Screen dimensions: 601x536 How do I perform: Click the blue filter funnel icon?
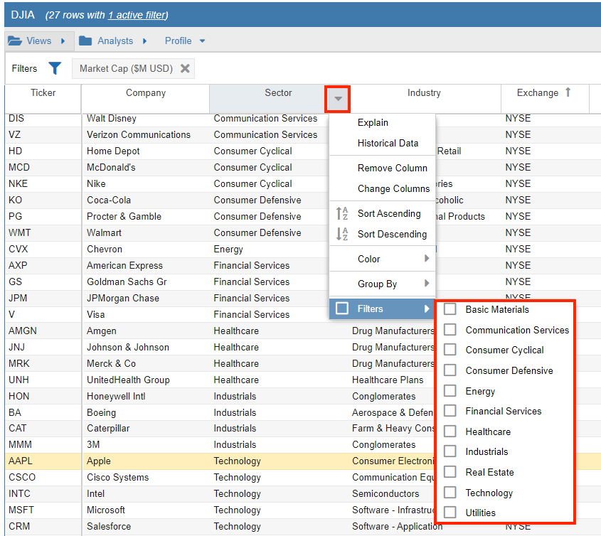click(x=55, y=68)
